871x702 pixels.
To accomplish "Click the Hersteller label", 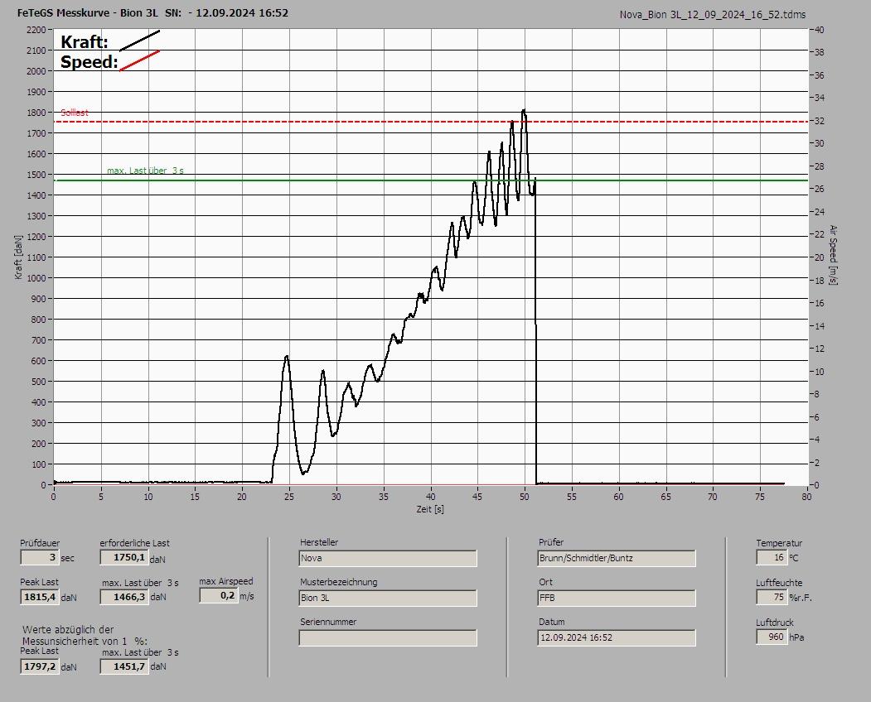I will point(319,542).
